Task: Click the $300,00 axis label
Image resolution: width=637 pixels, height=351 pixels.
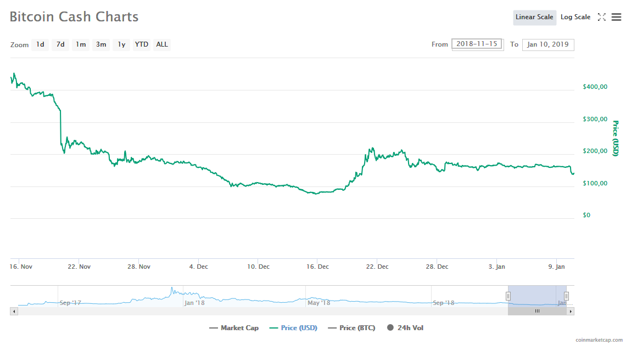Action: click(x=595, y=119)
